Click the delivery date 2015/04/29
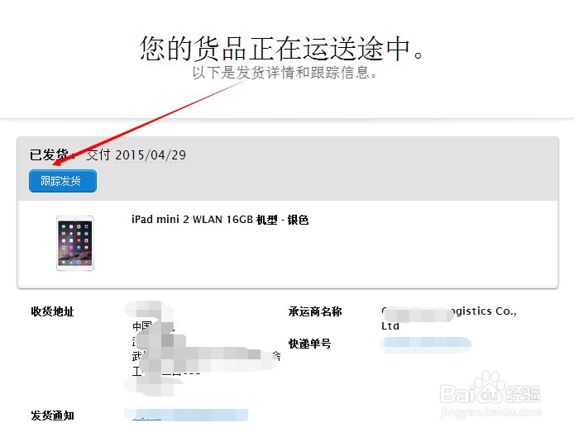574x432 pixels. click(151, 155)
